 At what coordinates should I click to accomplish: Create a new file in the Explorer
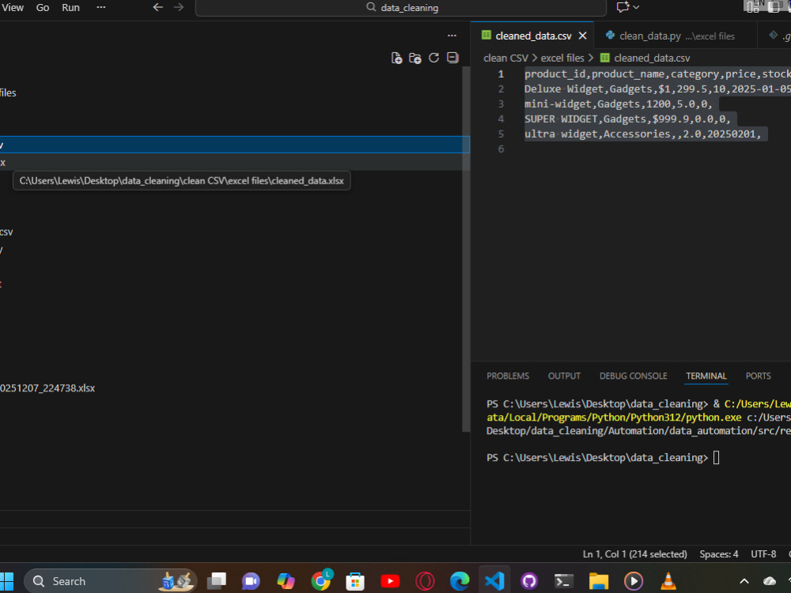(x=396, y=58)
